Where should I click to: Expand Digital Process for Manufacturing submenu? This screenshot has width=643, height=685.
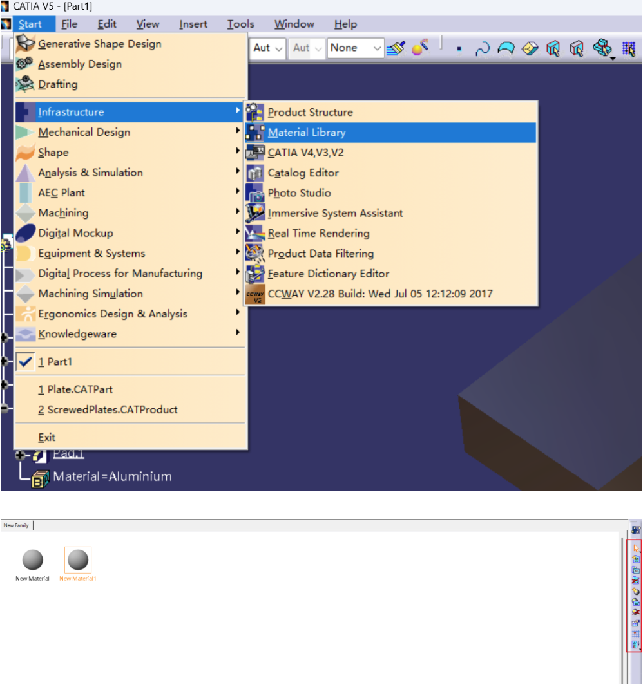click(130, 273)
